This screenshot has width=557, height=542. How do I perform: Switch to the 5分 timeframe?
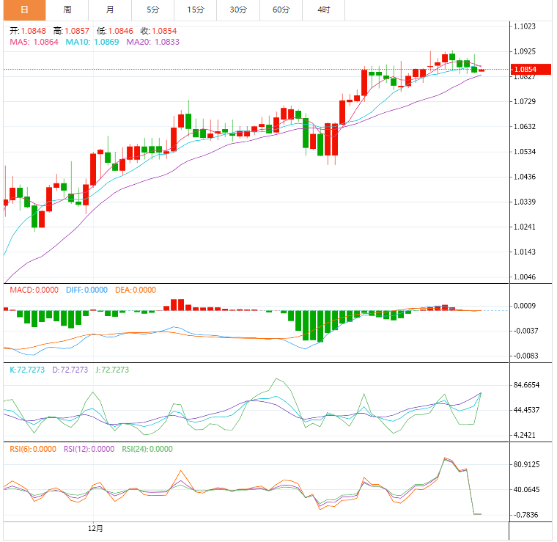(x=152, y=10)
